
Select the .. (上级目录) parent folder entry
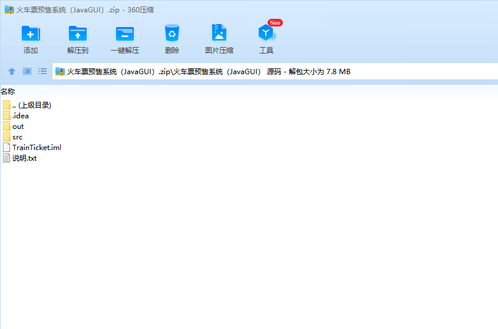tap(27, 105)
